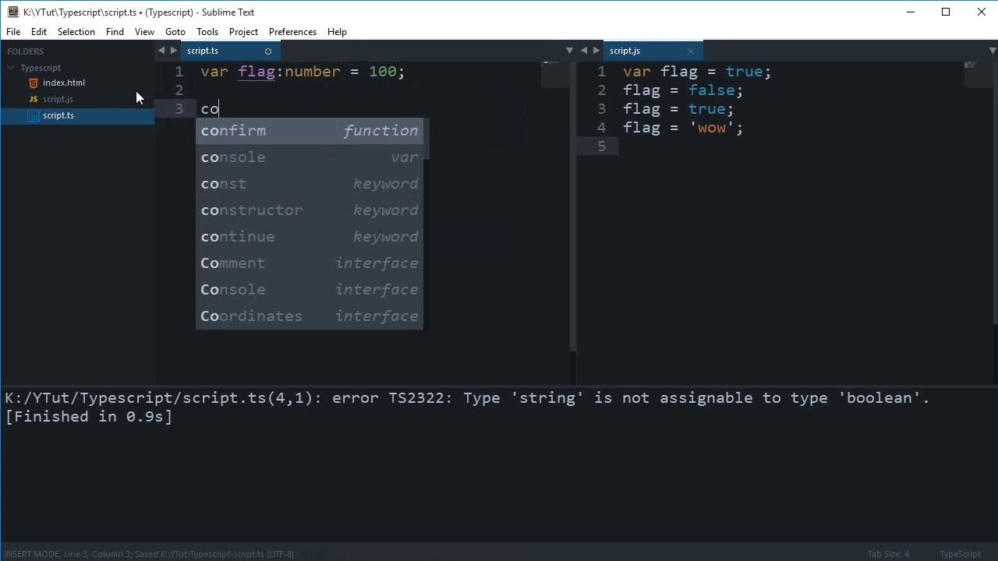Viewport: 998px width, 561px height.
Task: Open the View menu
Action: pyautogui.click(x=144, y=32)
